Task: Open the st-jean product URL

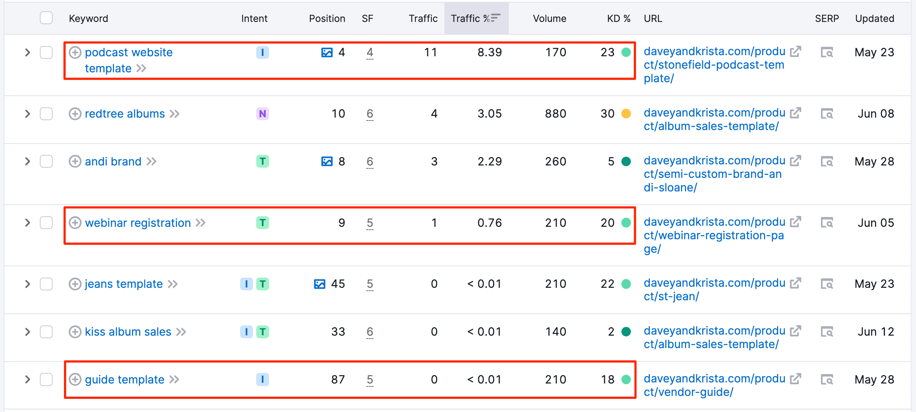Action: pyautogui.click(x=715, y=290)
